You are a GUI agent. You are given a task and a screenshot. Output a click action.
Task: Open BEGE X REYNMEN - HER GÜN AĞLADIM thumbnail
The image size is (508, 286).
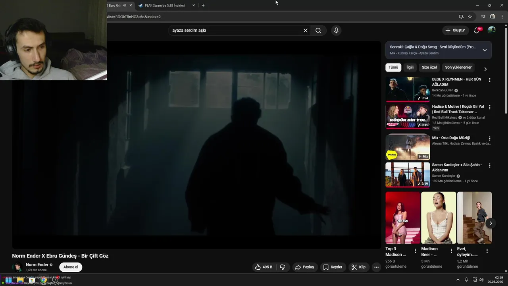[408, 89]
